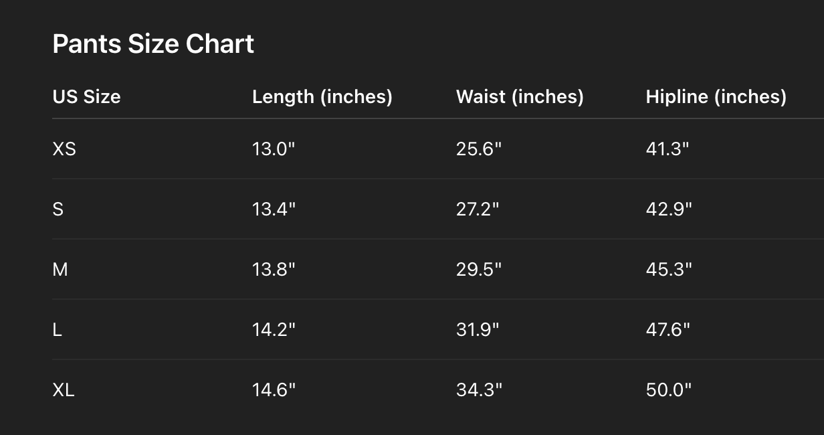Click the L size row label
The width and height of the screenshot is (824, 435).
tap(58, 329)
